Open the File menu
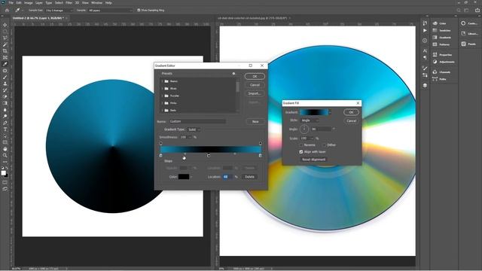 (11, 3)
